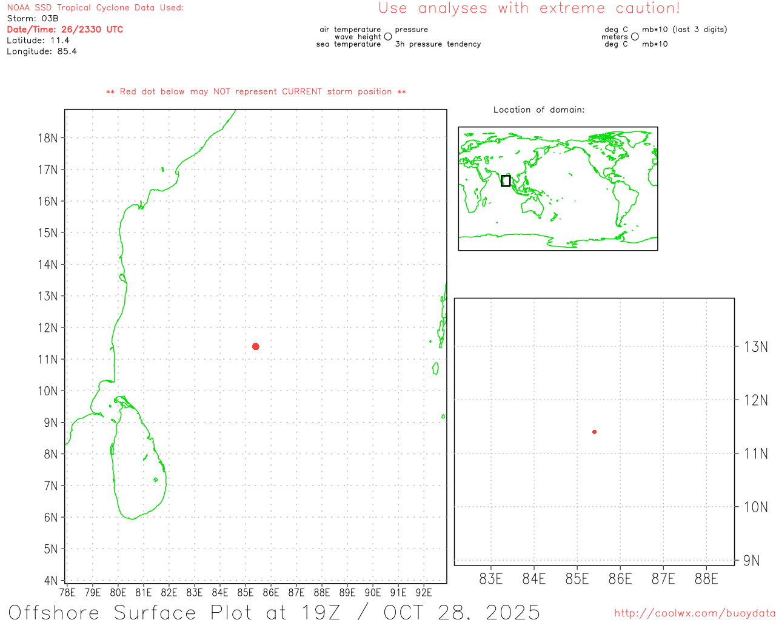This screenshot has height=620, width=776.
Task: Click the 18N latitude axis label
Action: (x=48, y=138)
